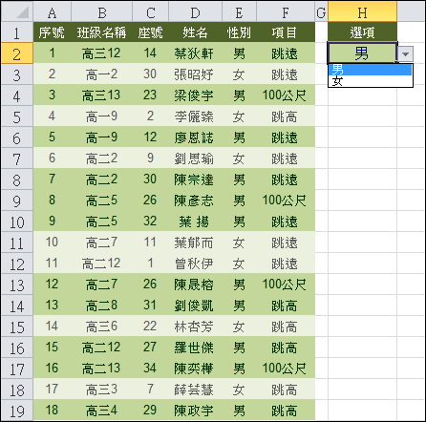Click seat number 34 cell

(x=150, y=369)
